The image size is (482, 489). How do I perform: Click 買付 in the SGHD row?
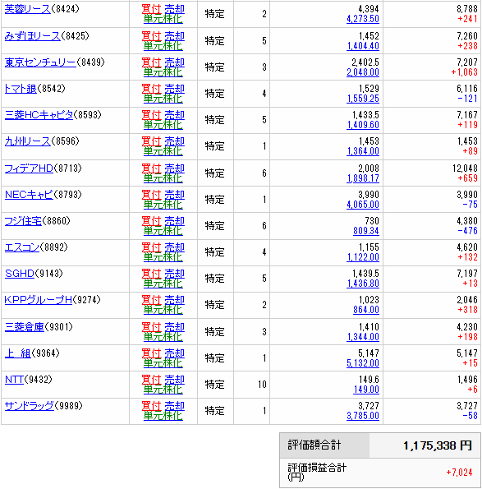click(x=151, y=274)
